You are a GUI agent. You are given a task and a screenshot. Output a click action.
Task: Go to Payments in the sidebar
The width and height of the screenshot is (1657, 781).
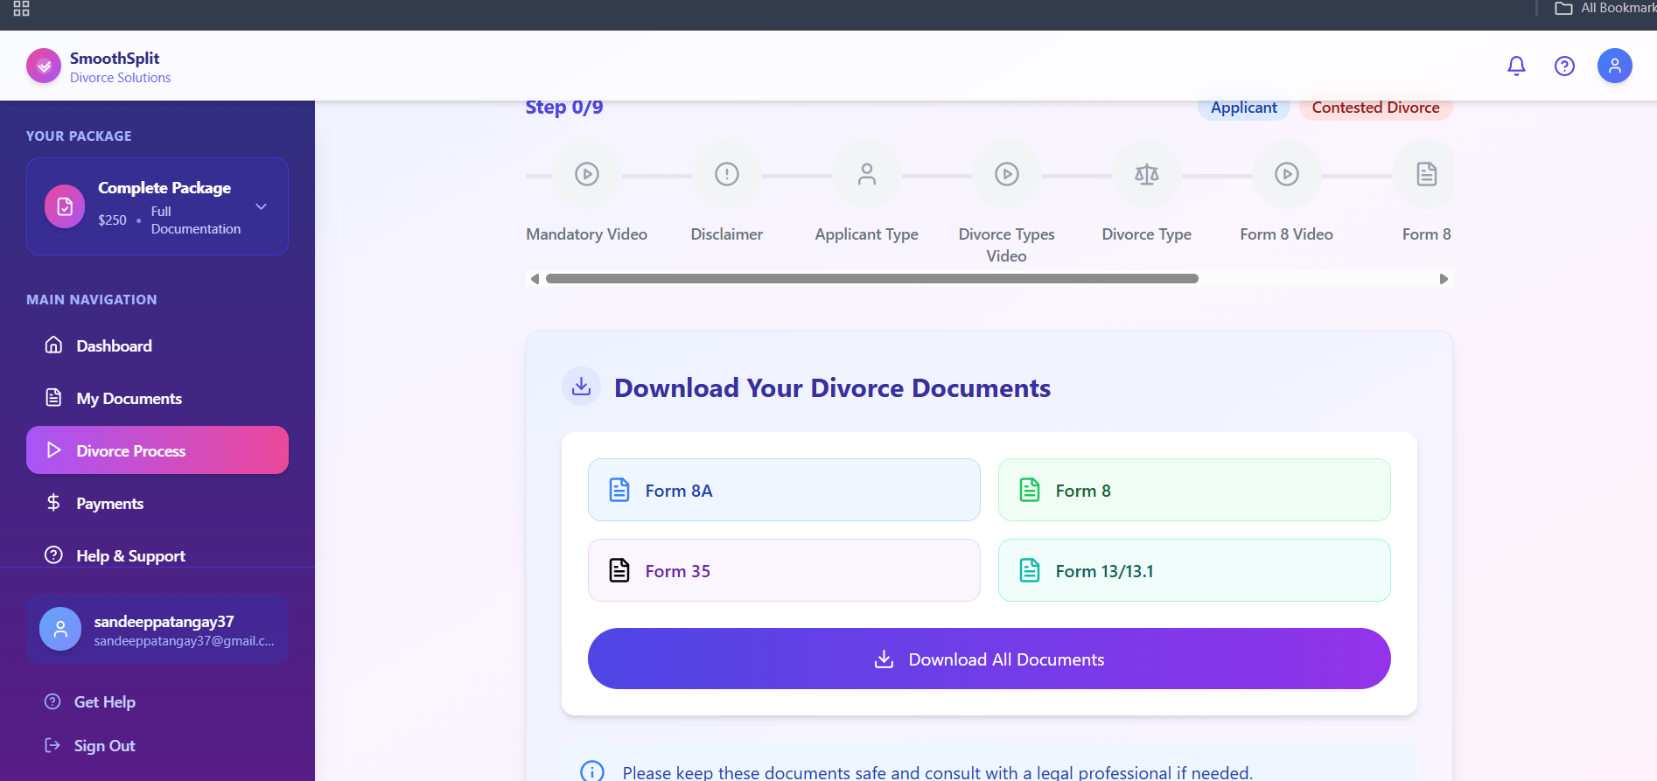pos(109,503)
